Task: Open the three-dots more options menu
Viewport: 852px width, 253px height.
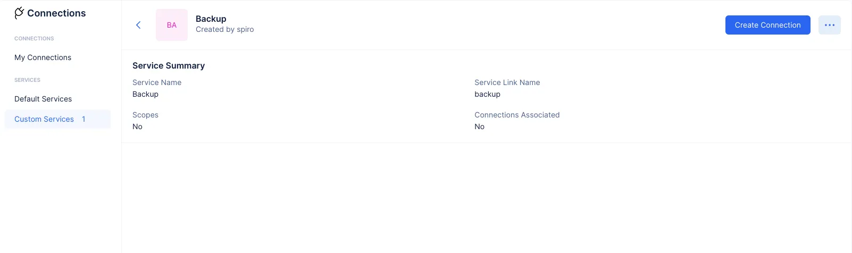Action: pos(829,25)
